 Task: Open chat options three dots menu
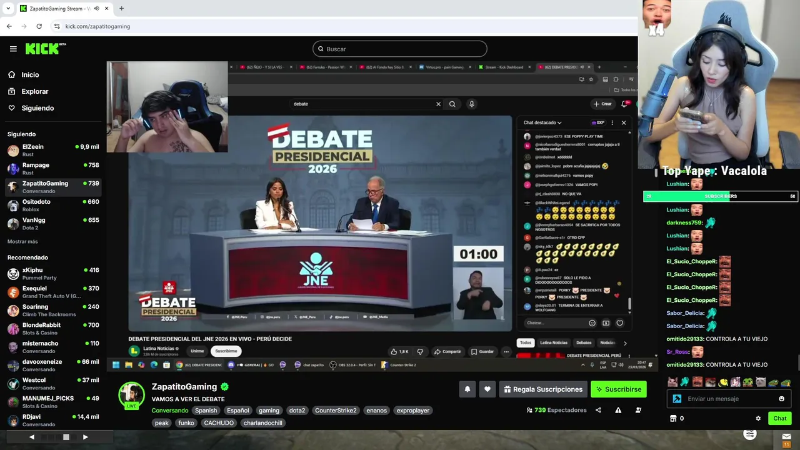point(612,122)
